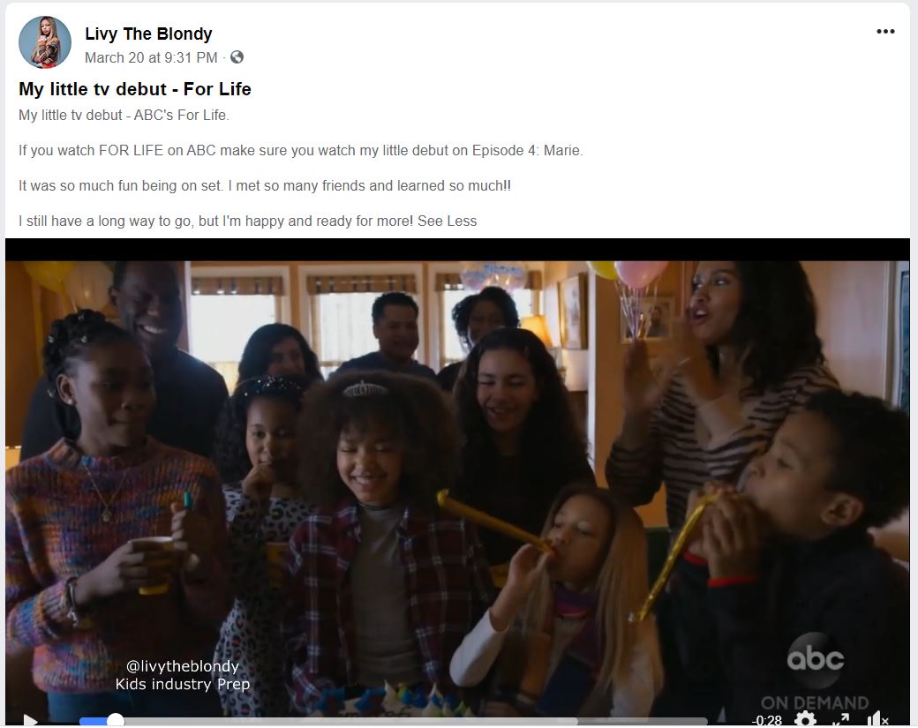Seek on the video progress bar
This screenshot has height=728, width=918.
(394, 721)
